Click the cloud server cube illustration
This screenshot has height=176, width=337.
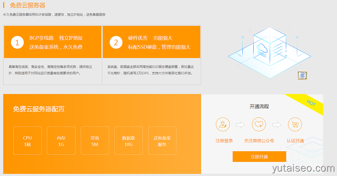pyautogui.click(x=269, y=53)
